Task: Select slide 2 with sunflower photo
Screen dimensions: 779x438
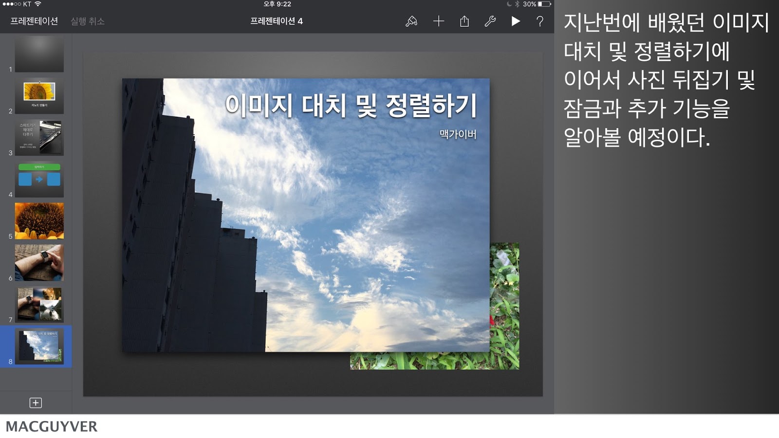Action: 39,96
